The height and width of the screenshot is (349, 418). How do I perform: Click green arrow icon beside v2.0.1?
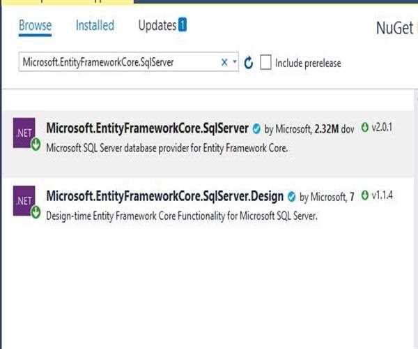[x=365, y=128]
